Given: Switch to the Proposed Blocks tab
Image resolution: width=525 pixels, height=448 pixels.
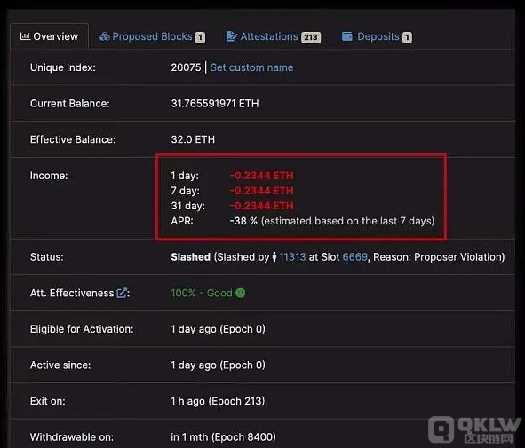Looking at the screenshot, I should [x=152, y=36].
